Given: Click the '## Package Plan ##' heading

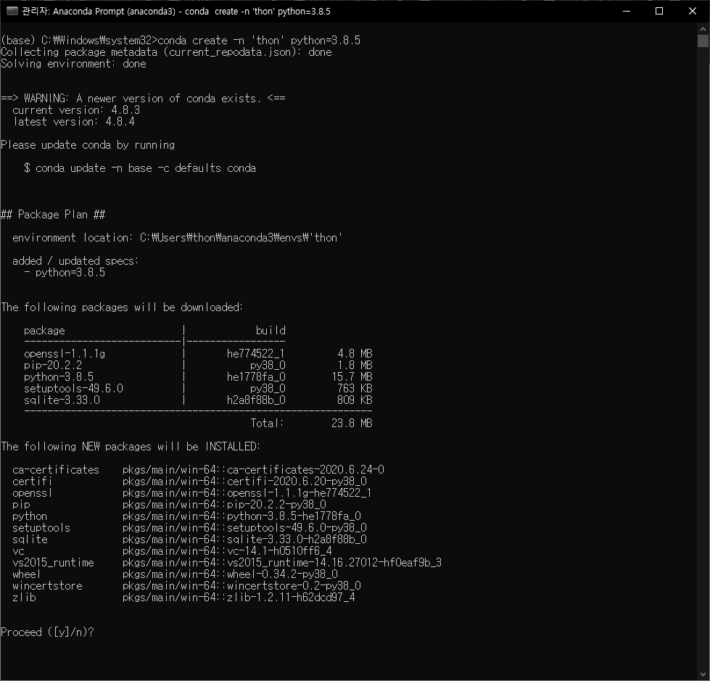Looking at the screenshot, I should (x=53, y=215).
